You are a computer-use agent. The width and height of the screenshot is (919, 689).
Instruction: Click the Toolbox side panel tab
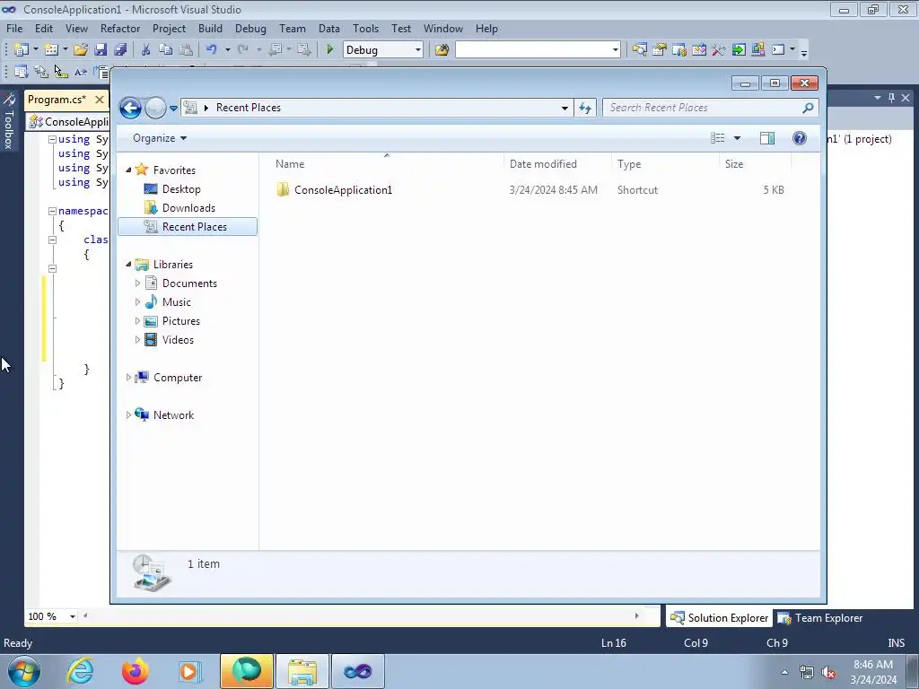click(x=9, y=122)
